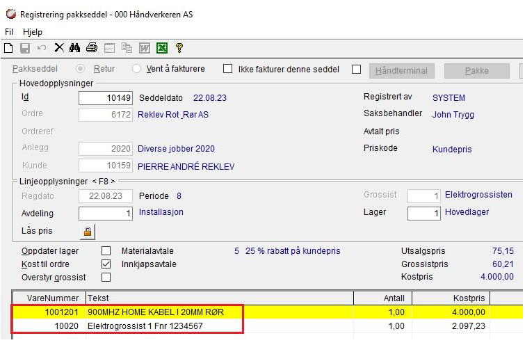Click Utsalgspris value 75,15
The width and height of the screenshot is (525, 345).
click(503, 251)
